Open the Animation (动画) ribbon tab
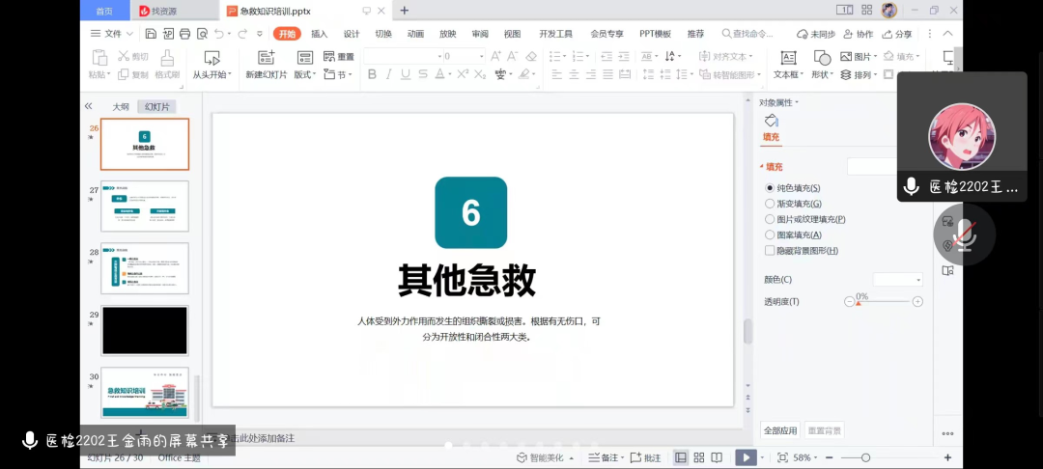 415,34
